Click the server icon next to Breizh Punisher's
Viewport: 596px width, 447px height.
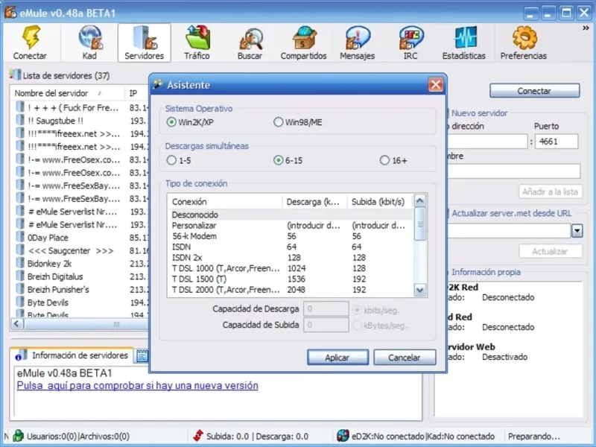[x=20, y=288]
